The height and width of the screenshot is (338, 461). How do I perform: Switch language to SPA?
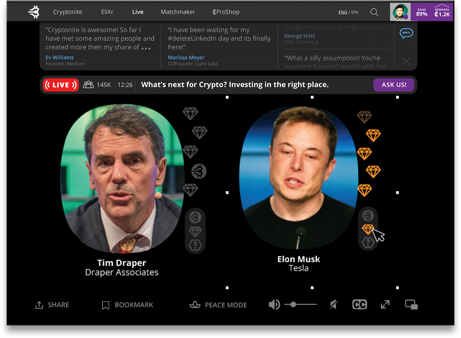[355, 12]
